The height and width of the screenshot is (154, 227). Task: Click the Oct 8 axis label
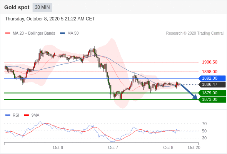[x=168, y=147]
